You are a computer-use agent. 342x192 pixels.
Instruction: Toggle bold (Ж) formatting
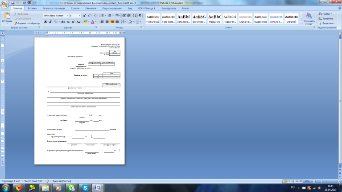(45, 22)
